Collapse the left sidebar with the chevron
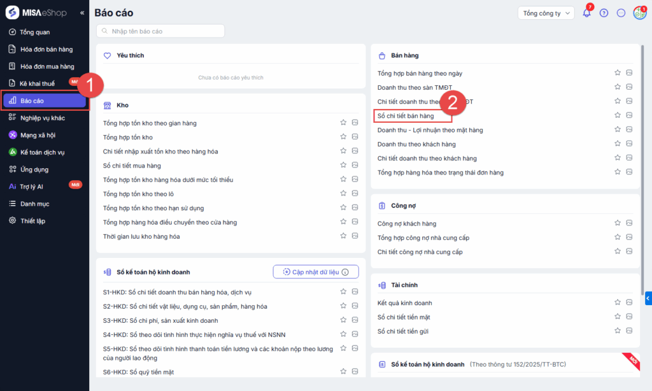Screen dimensions: 652x391 click(81, 13)
